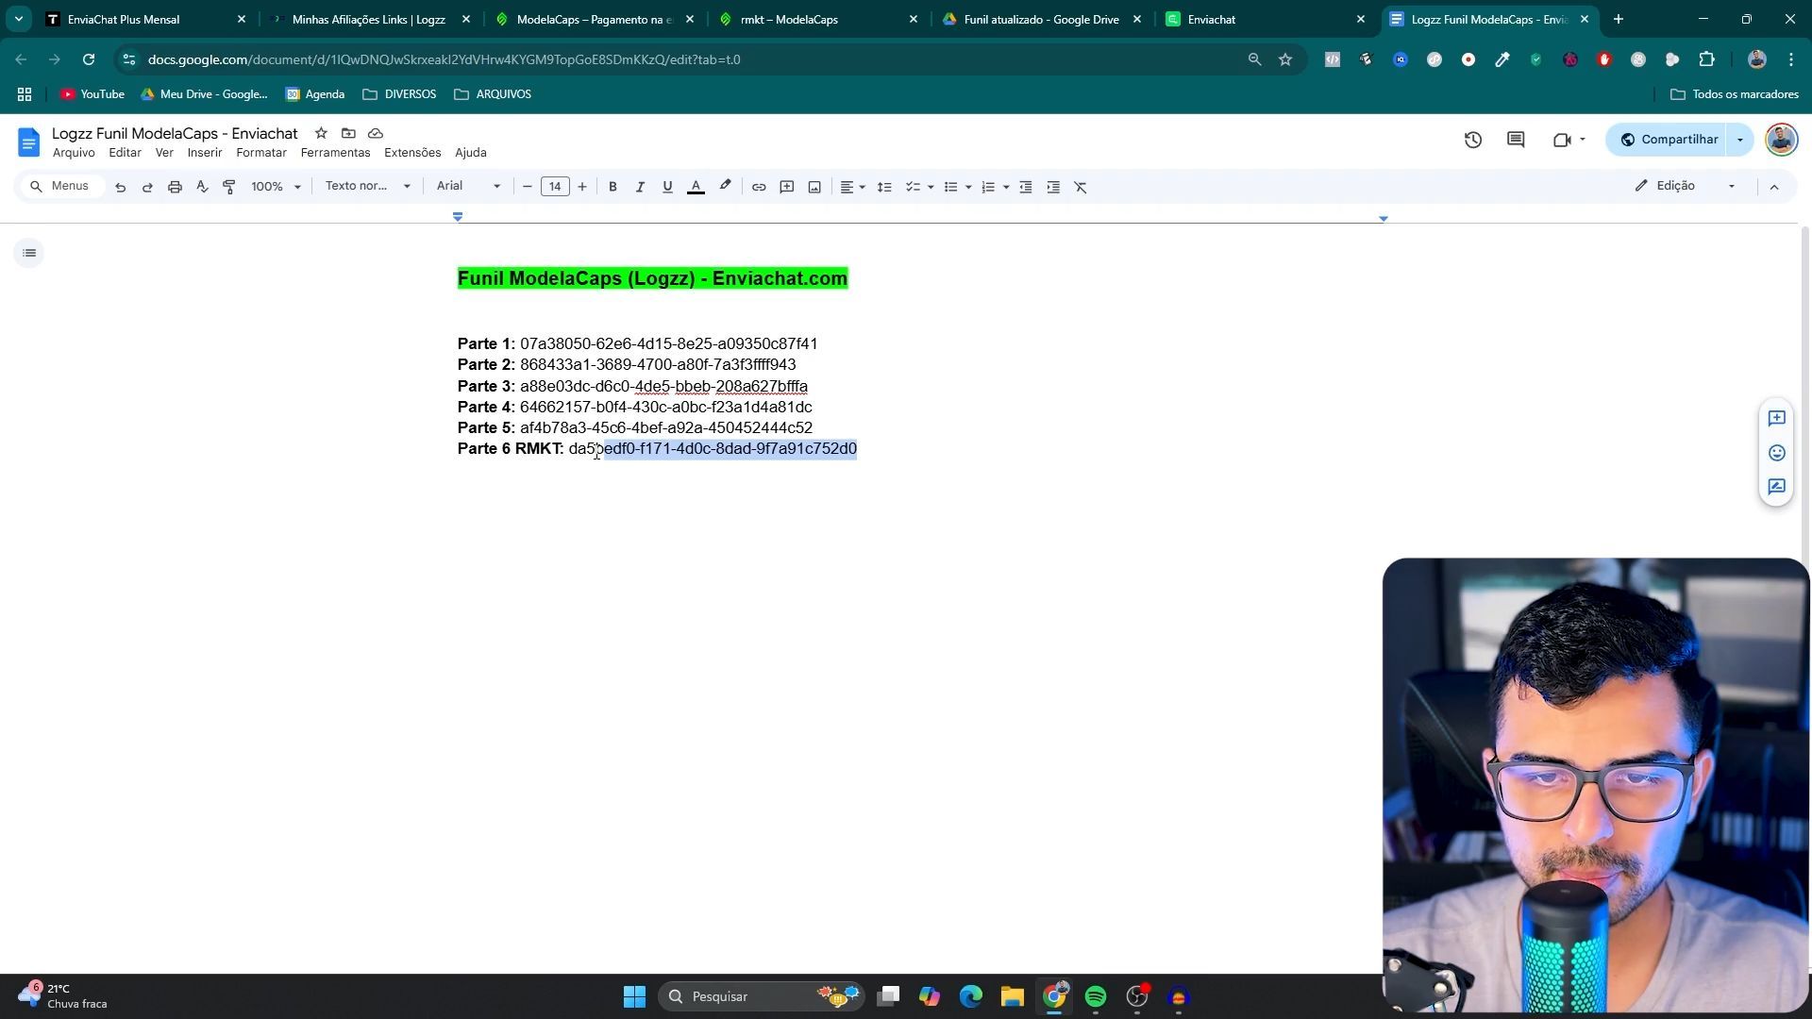Open the text color picker
1812x1019 pixels.
click(696, 187)
